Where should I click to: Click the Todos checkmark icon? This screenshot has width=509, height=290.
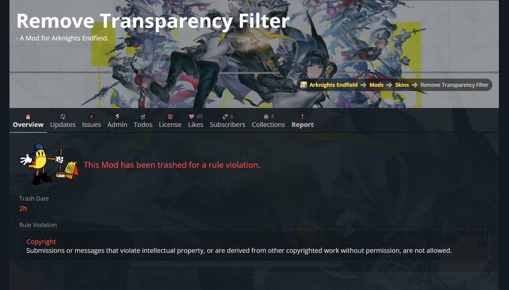pos(143,116)
